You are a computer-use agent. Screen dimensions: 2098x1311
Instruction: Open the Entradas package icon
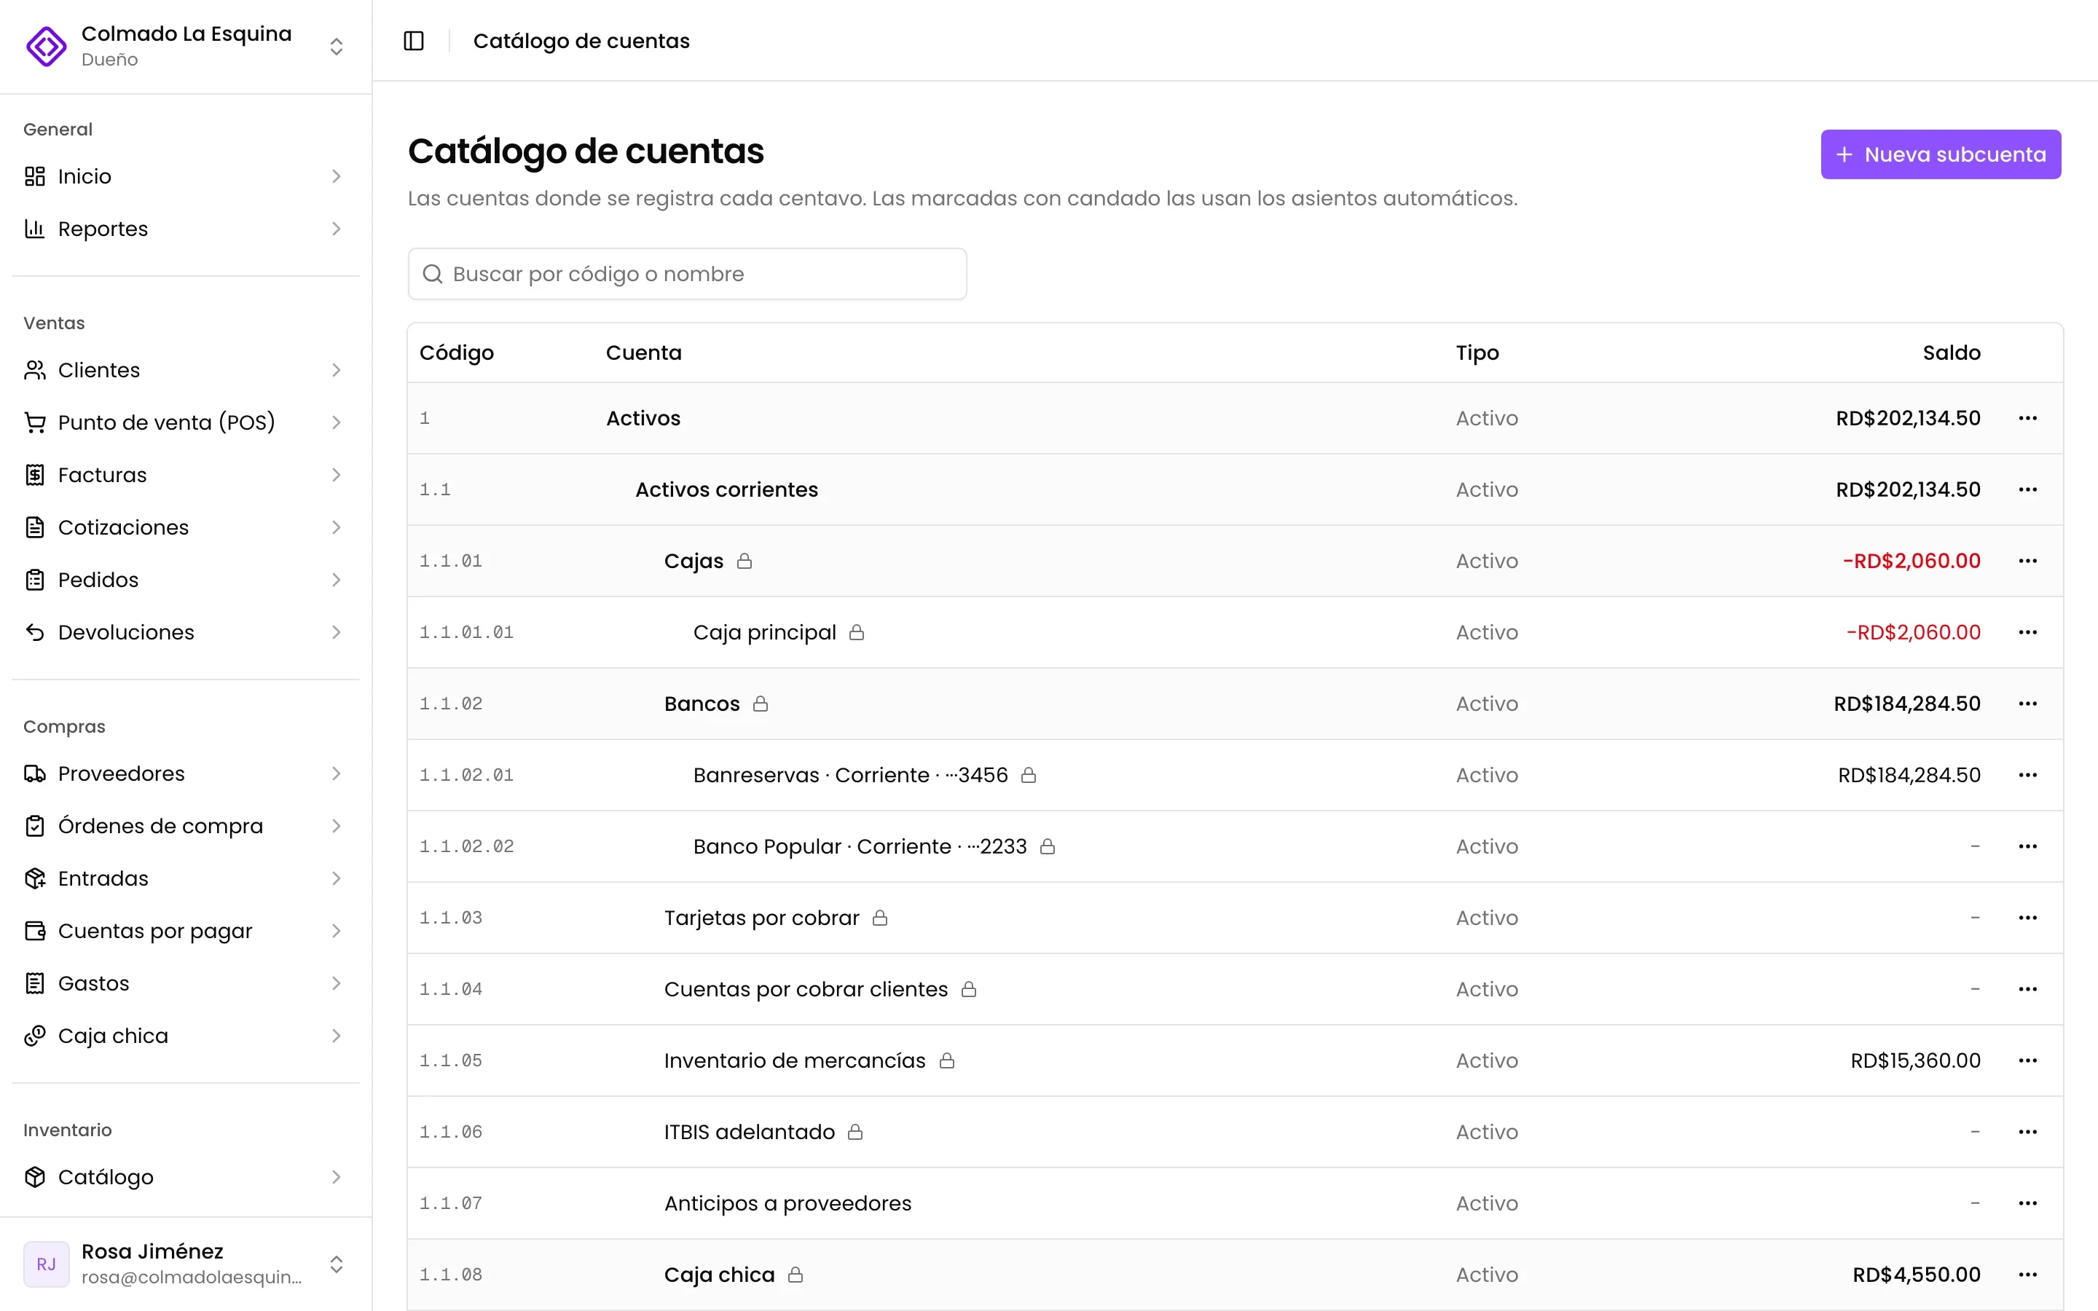35,878
